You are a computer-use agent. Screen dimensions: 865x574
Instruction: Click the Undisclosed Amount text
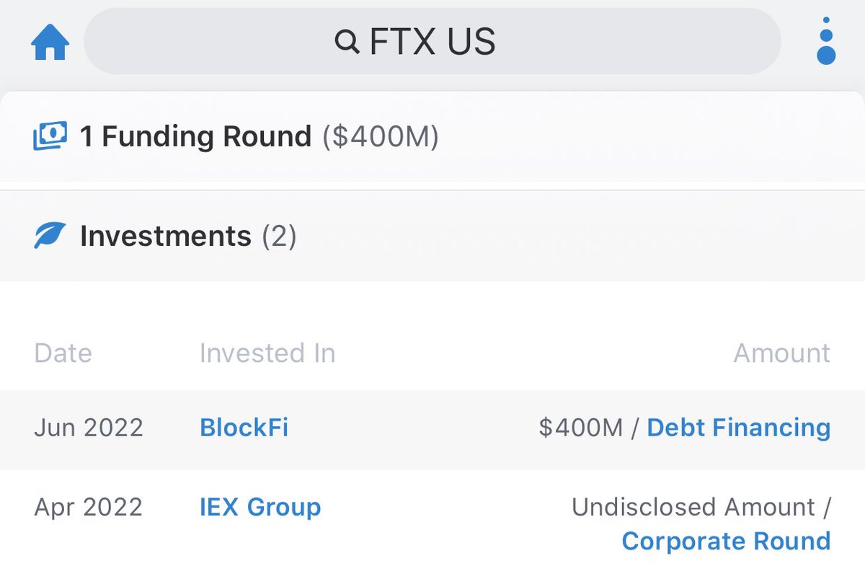click(x=694, y=507)
